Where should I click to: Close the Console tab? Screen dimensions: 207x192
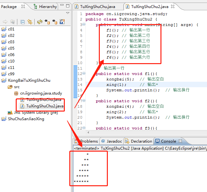(180, 141)
